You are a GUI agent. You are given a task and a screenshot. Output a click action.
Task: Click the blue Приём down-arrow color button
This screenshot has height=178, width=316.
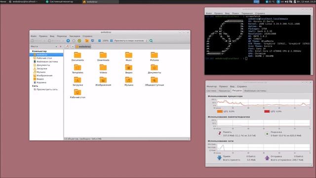[x=219, y=158]
